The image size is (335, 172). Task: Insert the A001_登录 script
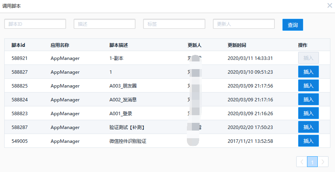(308, 113)
